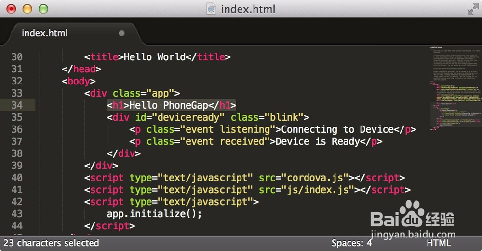The height and width of the screenshot is (251, 482).
Task: Click the src="js/index.js" attribute
Action: [x=307, y=190]
